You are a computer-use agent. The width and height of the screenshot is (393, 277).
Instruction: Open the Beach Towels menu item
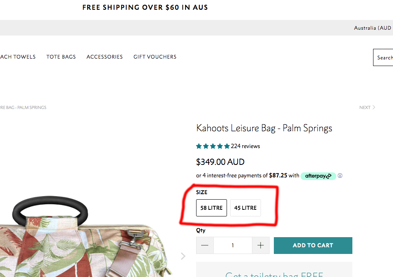(18, 57)
